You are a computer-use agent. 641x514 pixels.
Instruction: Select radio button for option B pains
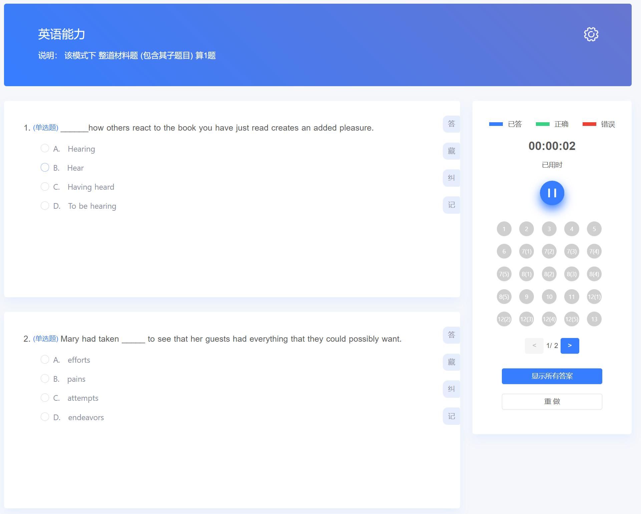tap(45, 379)
